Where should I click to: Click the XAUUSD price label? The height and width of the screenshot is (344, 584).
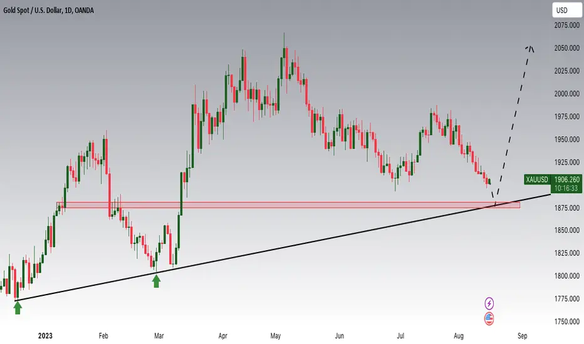pyautogui.click(x=537, y=180)
